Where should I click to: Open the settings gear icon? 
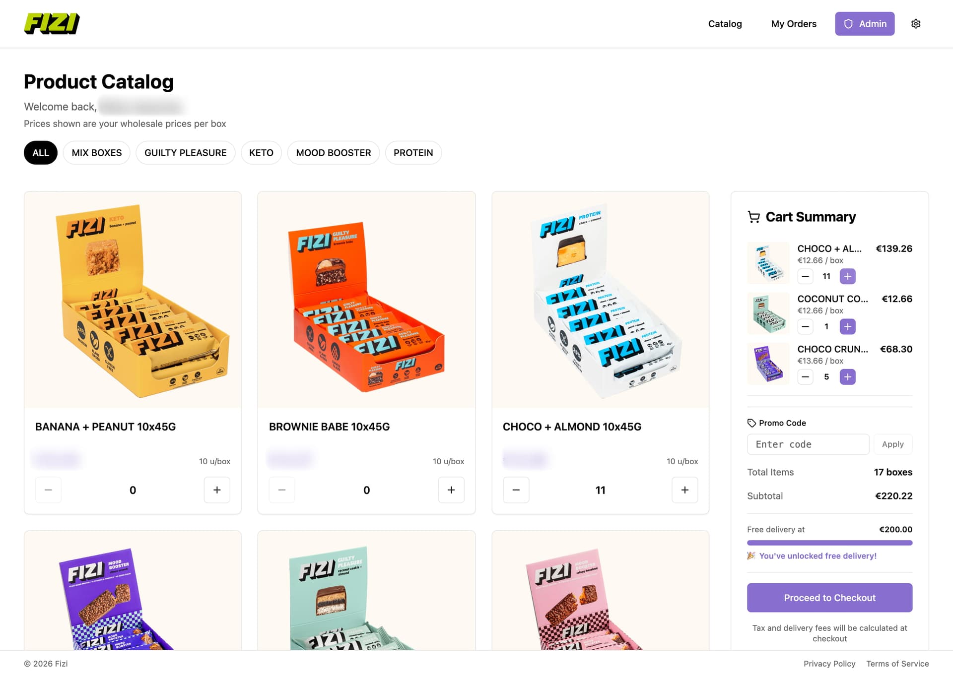(916, 23)
